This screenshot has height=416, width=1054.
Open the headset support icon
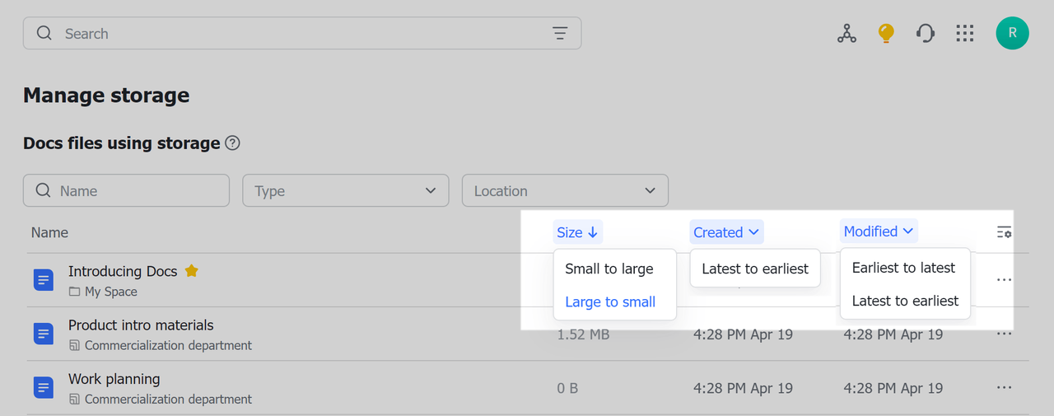926,33
